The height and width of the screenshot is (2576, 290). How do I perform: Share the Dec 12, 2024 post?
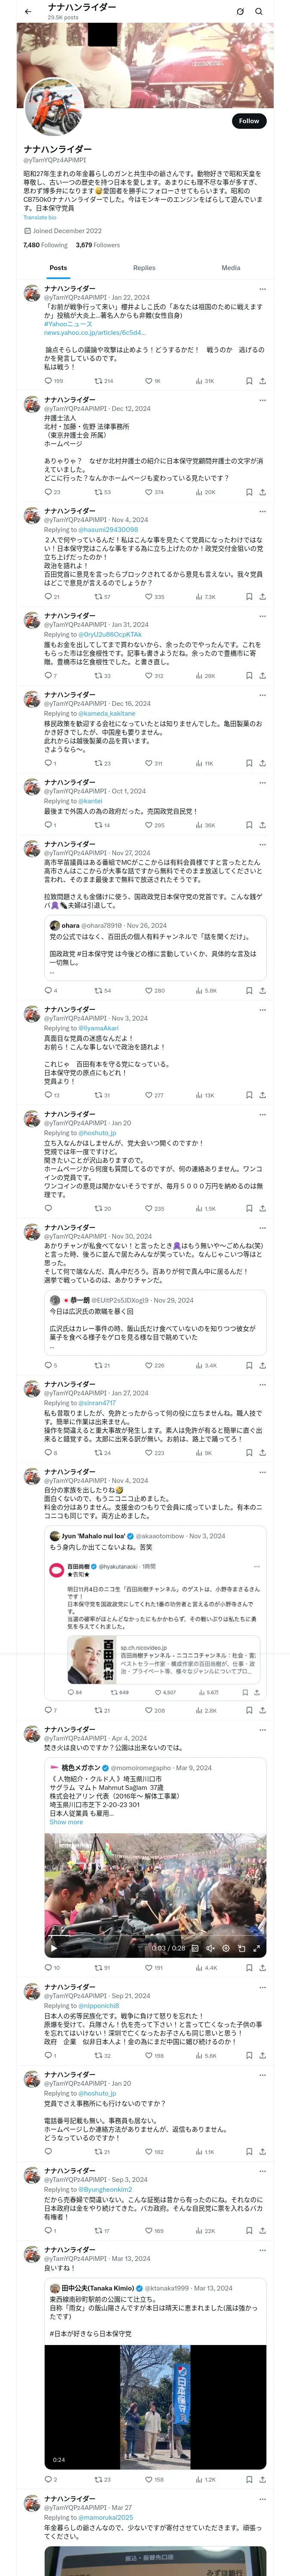click(x=263, y=492)
